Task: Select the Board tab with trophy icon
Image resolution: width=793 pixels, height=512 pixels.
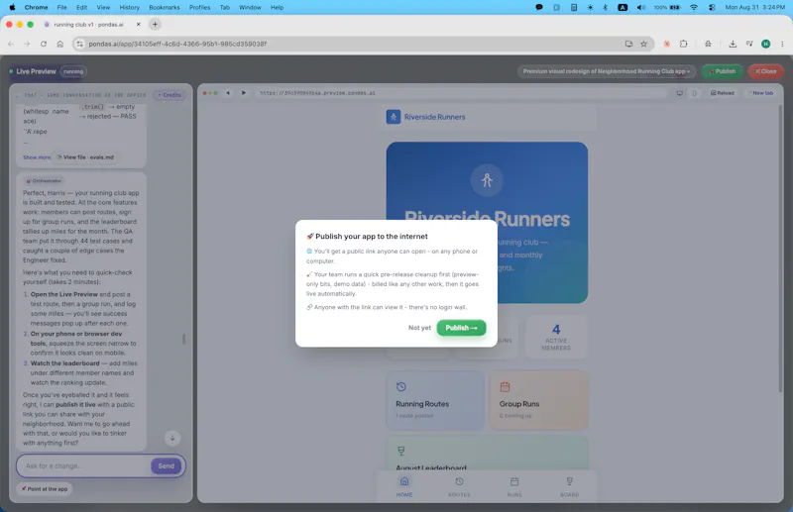Action: [569, 486]
